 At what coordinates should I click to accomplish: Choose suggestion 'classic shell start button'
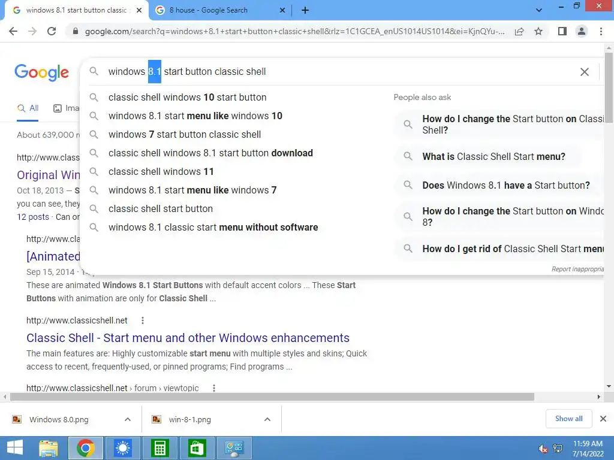click(161, 209)
